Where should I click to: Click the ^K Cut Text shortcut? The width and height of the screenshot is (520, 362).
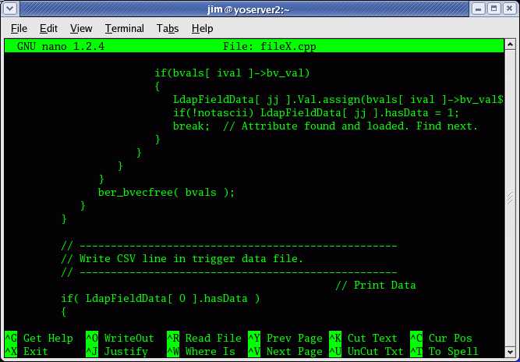click(x=363, y=339)
